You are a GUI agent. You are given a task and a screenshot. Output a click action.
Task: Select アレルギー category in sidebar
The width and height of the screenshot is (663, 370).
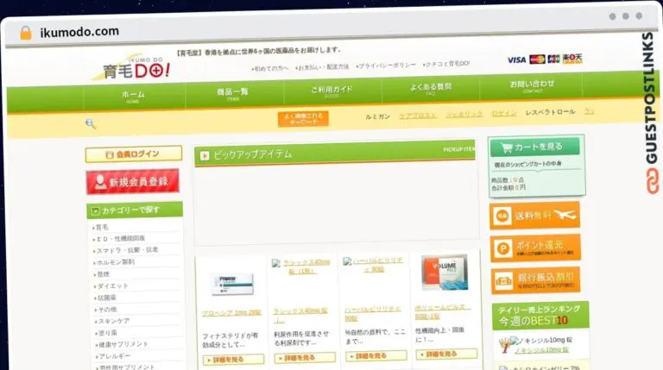point(114,356)
